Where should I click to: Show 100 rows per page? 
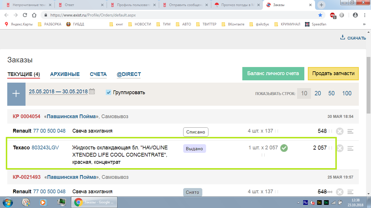[347, 93]
